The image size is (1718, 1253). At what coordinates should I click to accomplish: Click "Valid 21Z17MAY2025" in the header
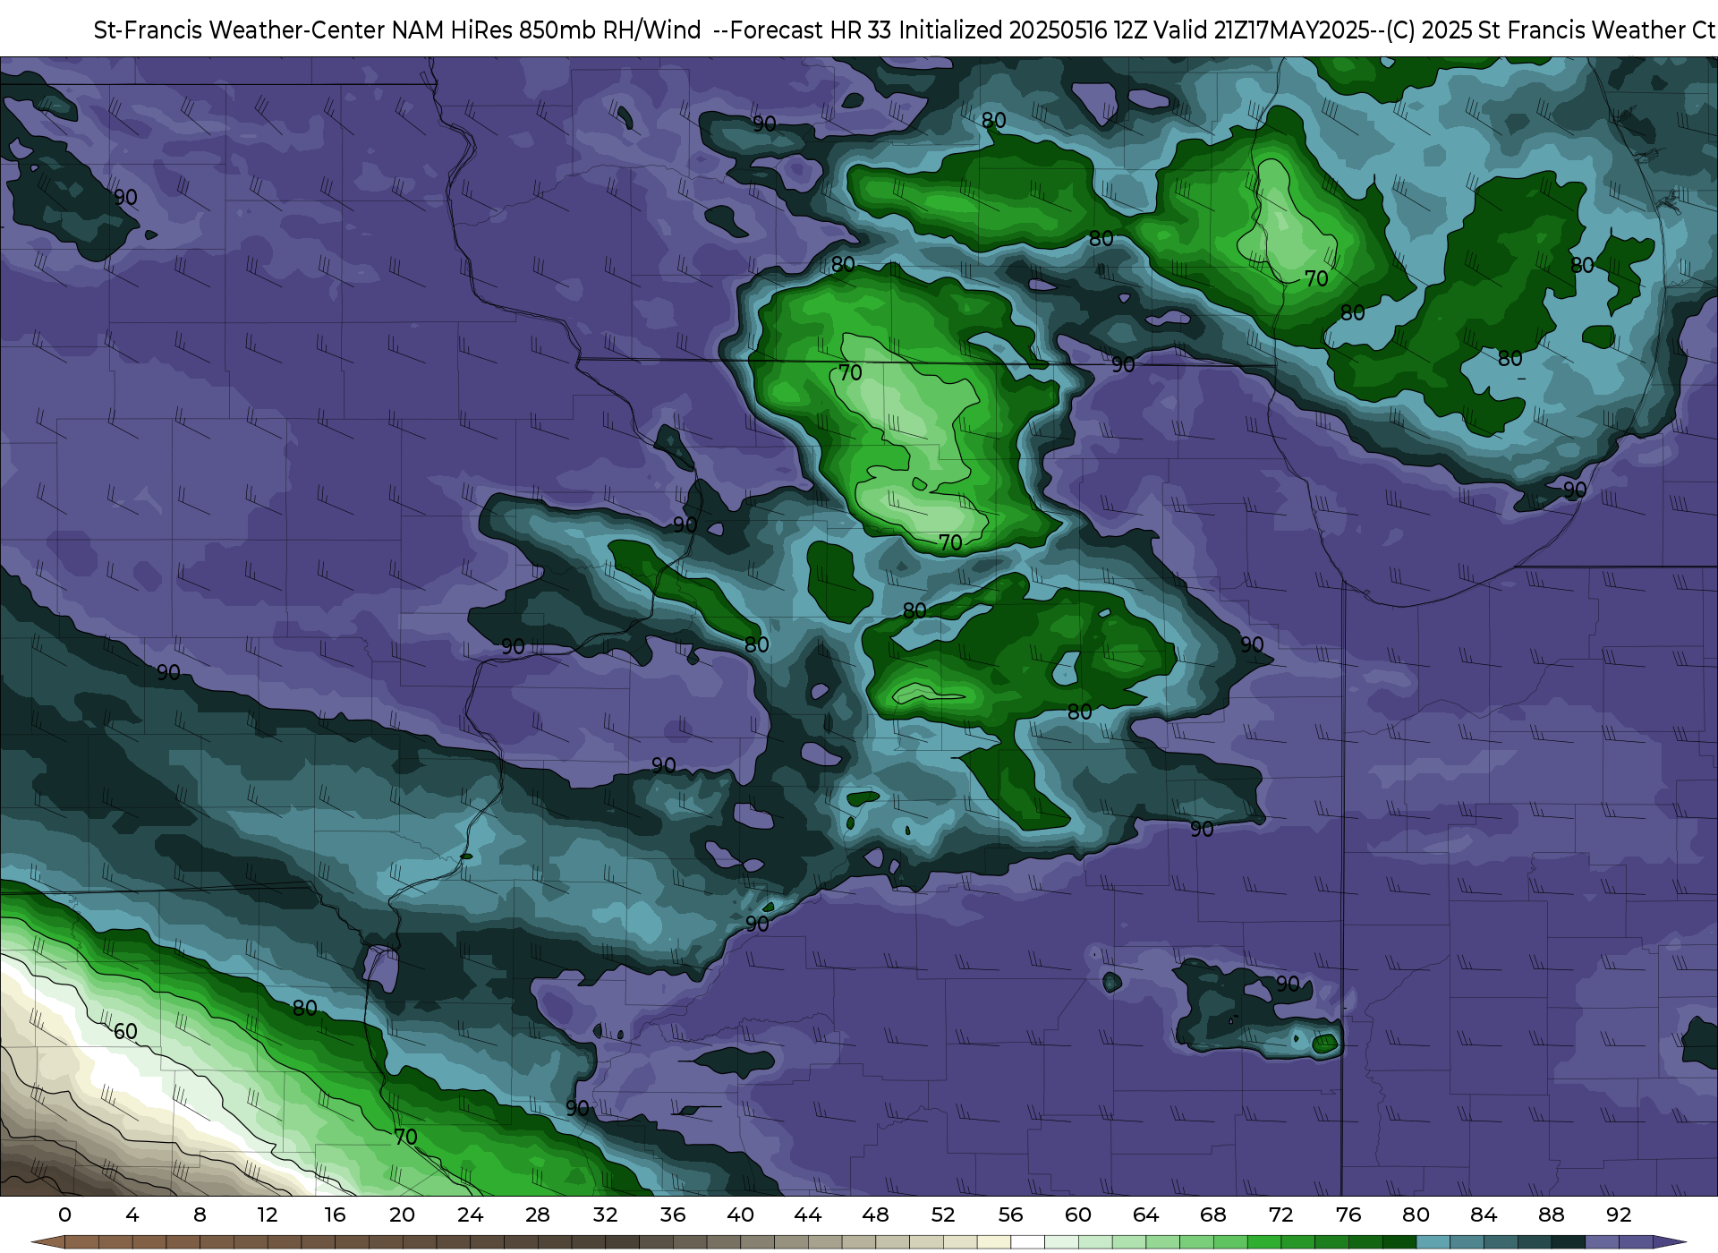click(1261, 30)
